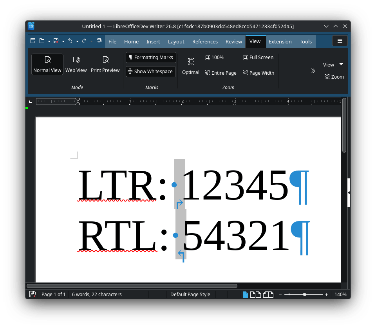This screenshot has width=376, height=329.
Task: Click the zoom slider handle
Action: coord(305,295)
